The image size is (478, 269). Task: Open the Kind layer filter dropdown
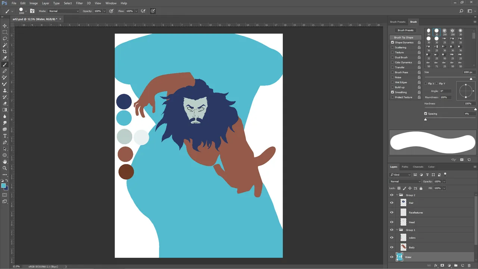(x=400, y=175)
